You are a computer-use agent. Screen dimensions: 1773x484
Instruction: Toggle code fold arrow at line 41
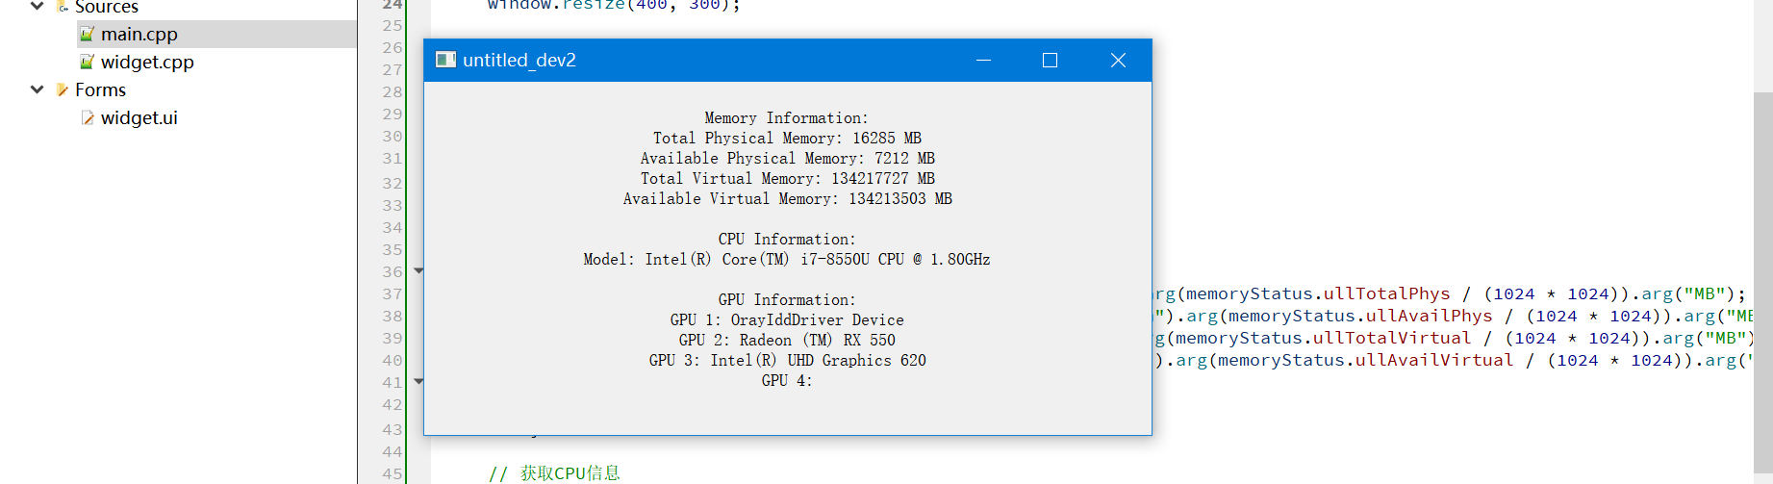click(418, 381)
